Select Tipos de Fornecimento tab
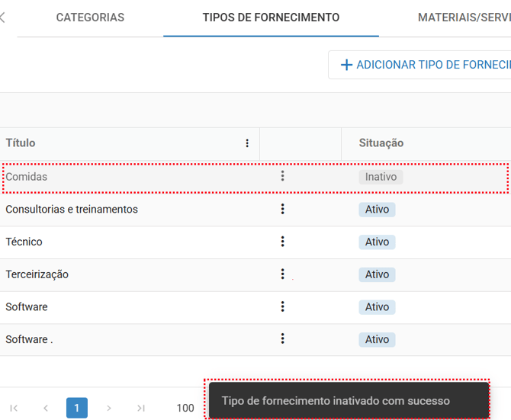511x420 pixels. (271, 18)
